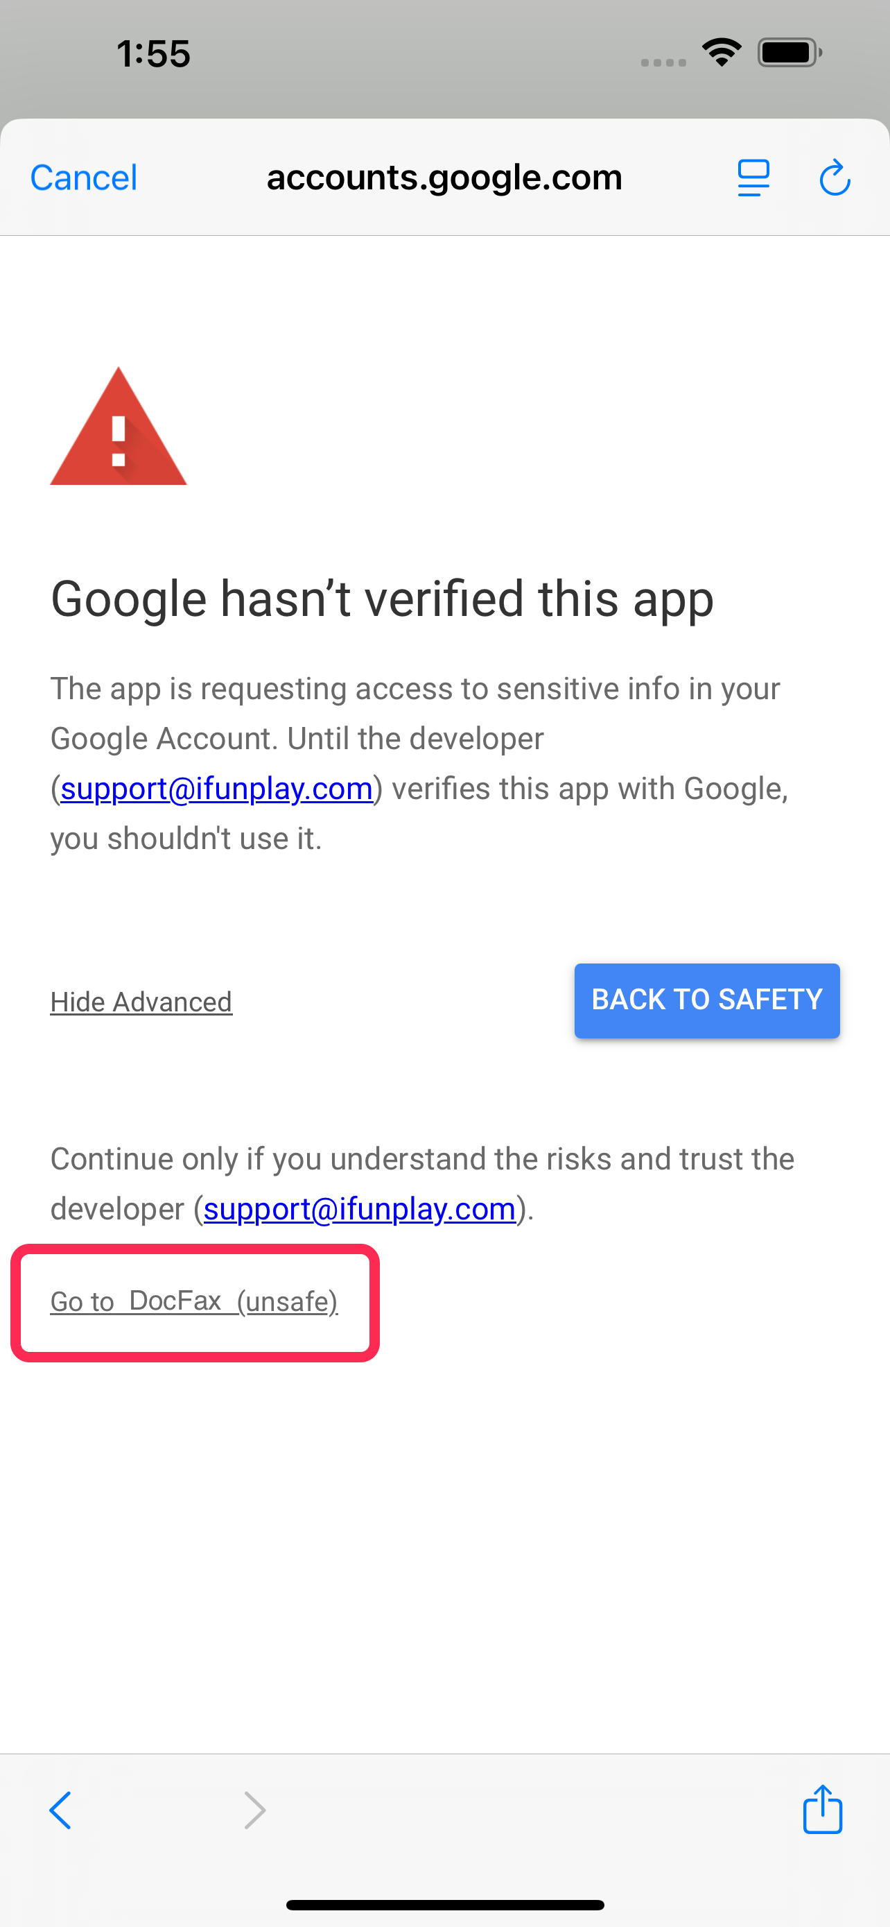Screen dimensions: 890x1927
Task: Tap the home indicator bar
Action: [x=444, y=1905]
